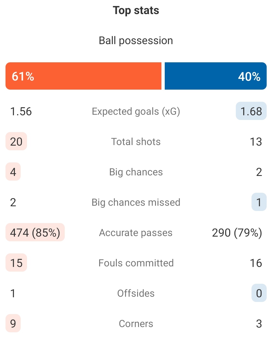
Task: Tap the highlighted 4 big chances badge
Action: pos(13,172)
